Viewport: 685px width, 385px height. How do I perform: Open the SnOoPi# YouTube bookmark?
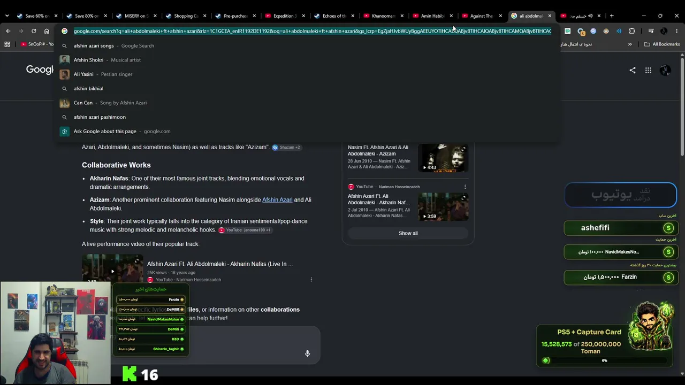(37, 44)
